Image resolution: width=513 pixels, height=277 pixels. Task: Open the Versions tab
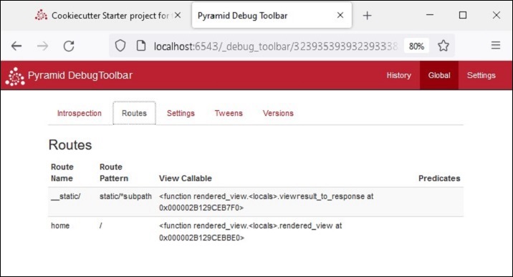click(278, 113)
